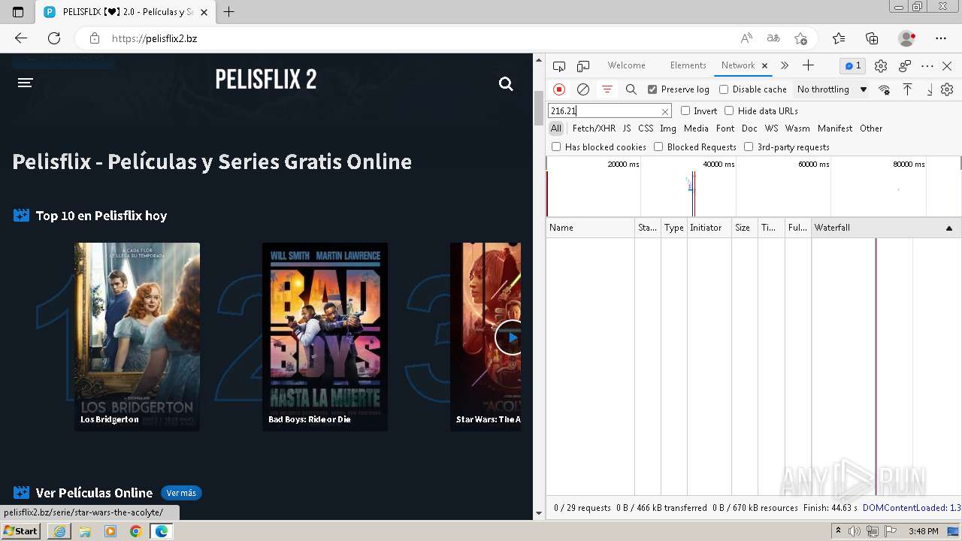Toggle Waterfall column sort arrow
This screenshot has height=541, width=962.
click(x=948, y=228)
